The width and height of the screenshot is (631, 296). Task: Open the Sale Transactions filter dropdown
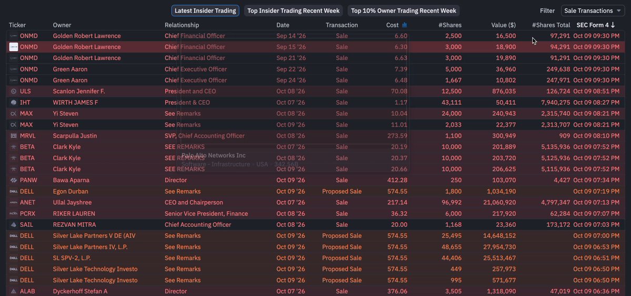click(x=593, y=11)
